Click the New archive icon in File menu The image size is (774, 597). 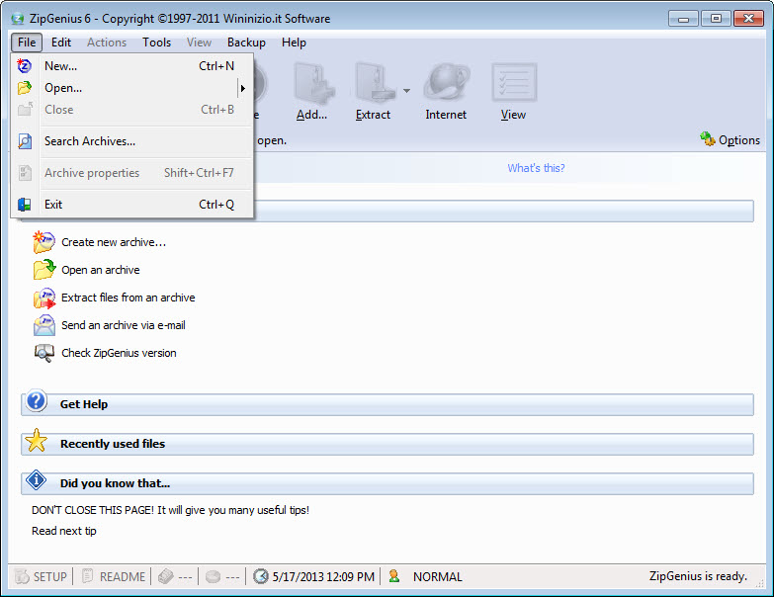(24, 65)
